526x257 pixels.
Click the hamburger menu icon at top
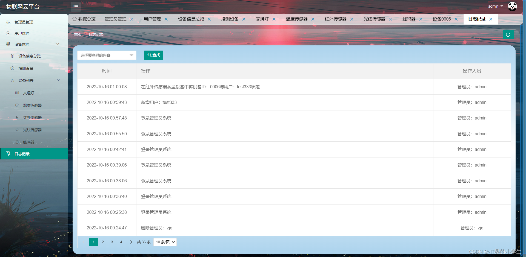coord(76,7)
